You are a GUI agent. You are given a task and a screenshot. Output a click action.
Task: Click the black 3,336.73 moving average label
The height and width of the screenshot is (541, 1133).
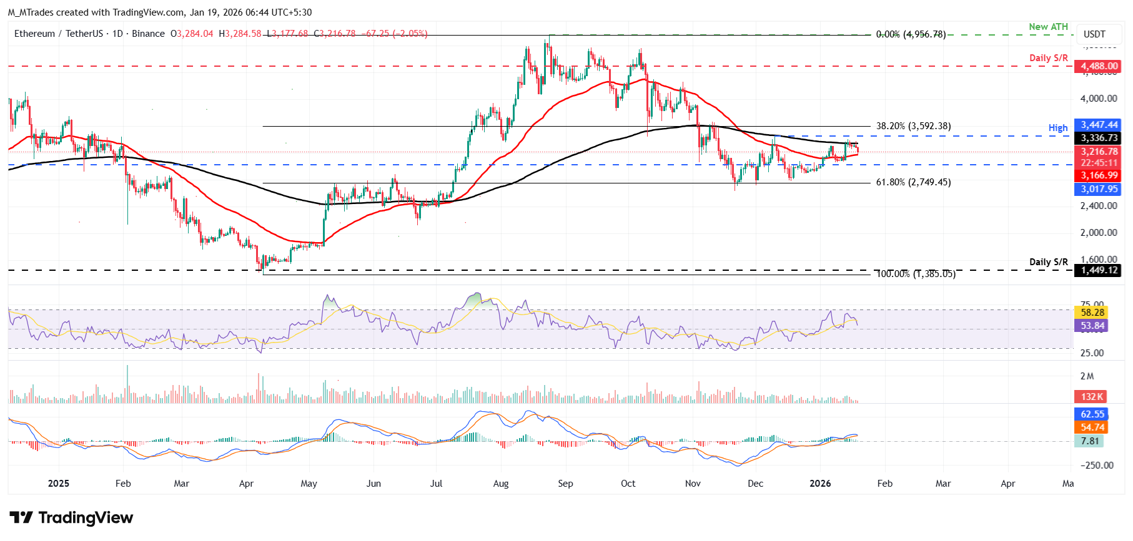[1098, 138]
